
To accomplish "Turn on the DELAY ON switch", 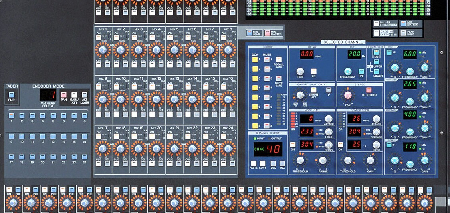I will (314, 71).
